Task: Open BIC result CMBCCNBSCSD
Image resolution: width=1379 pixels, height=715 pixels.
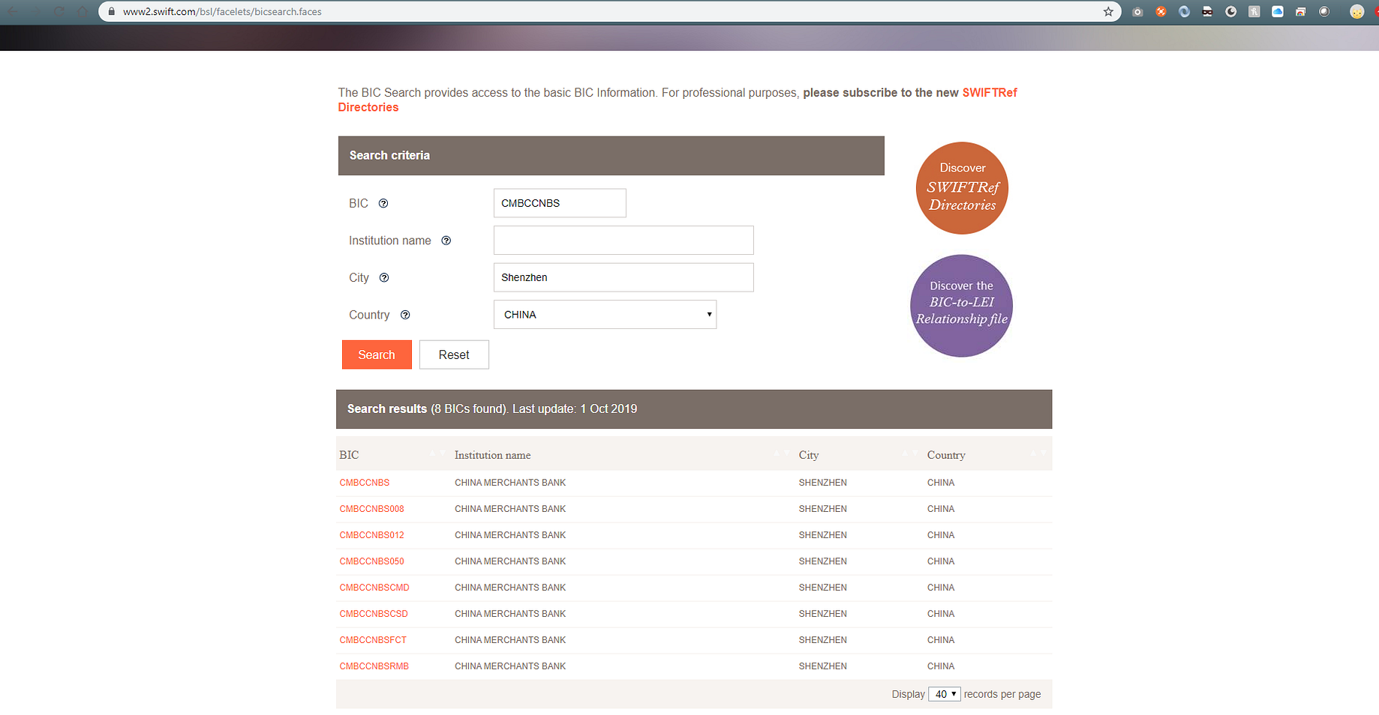Action: (374, 614)
